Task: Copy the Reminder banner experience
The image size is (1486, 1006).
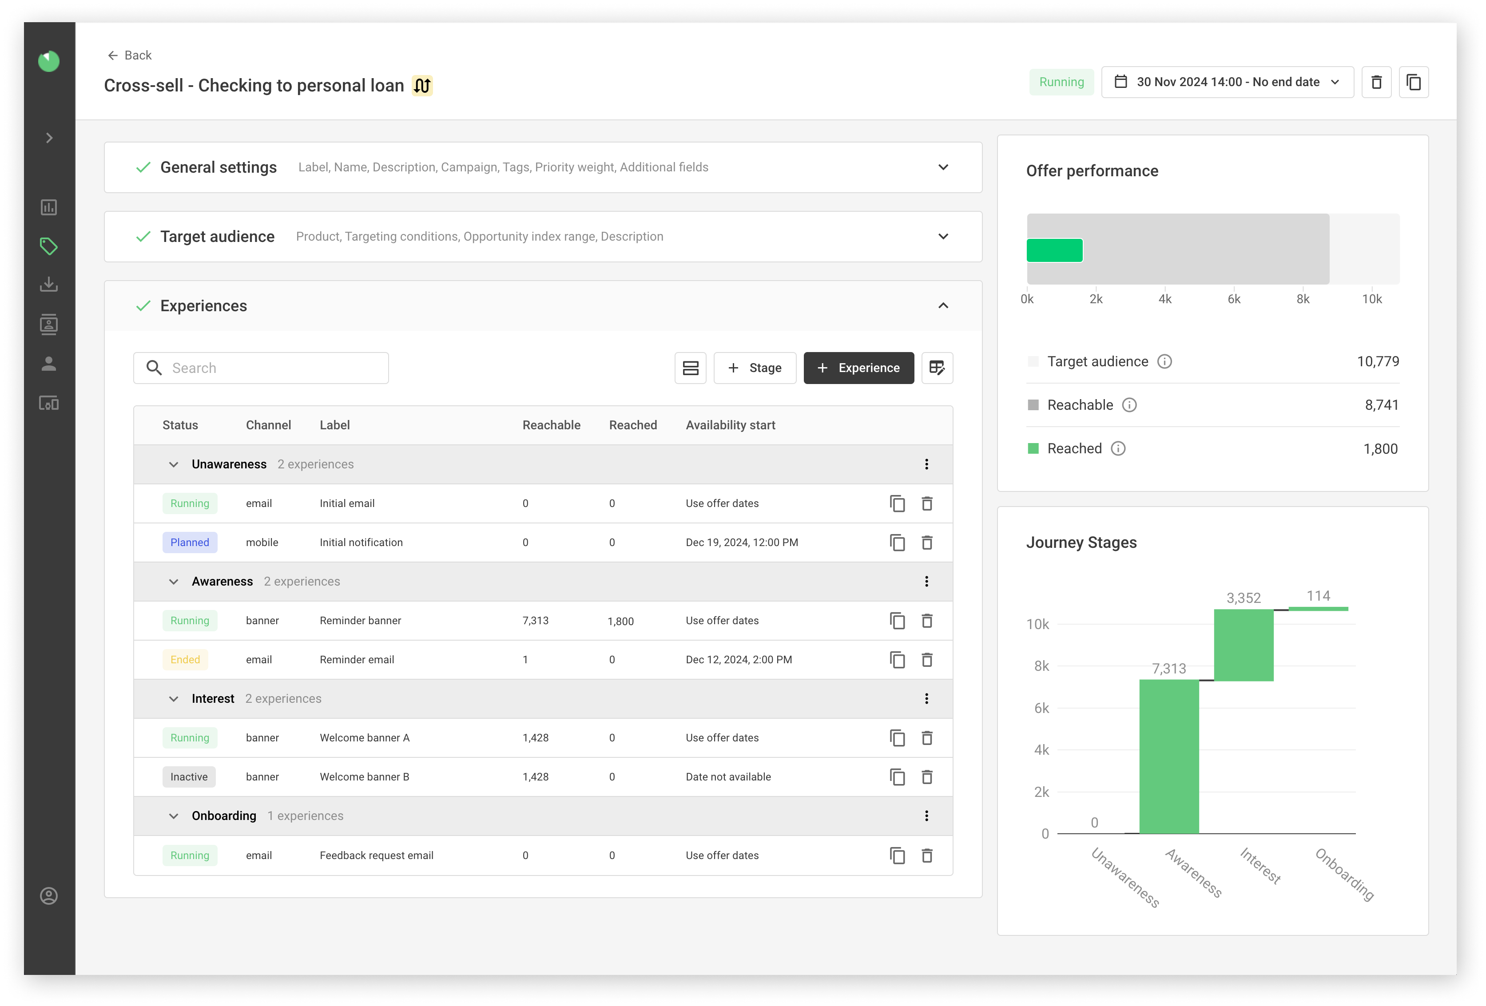Action: click(897, 621)
